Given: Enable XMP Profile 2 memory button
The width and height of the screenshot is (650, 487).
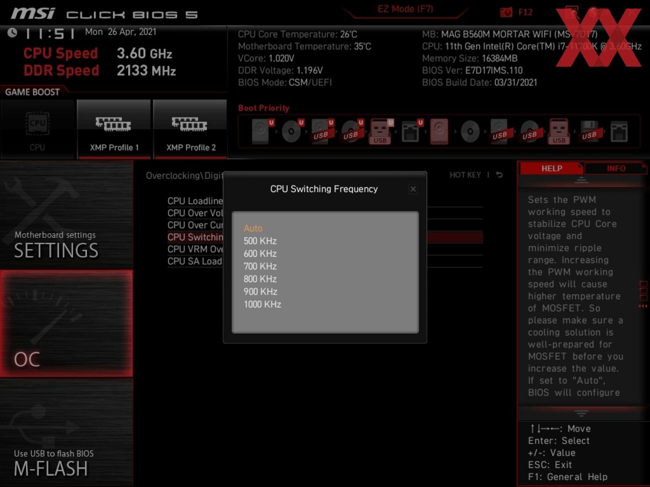Looking at the screenshot, I should tap(190, 129).
